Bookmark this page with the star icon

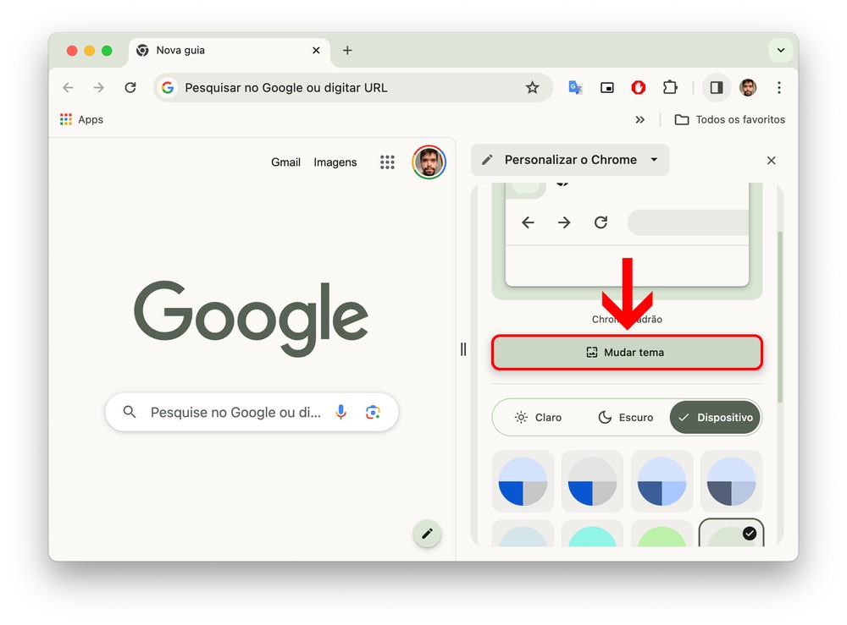(x=532, y=88)
